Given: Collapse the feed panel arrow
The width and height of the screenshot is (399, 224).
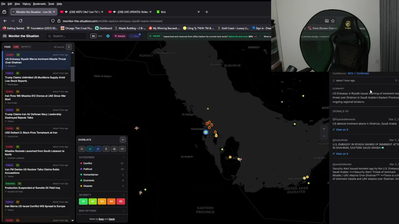Looking at the screenshot, I should [69, 47].
